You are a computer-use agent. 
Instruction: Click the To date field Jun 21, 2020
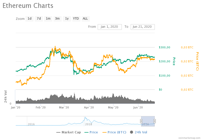pos(143,27)
